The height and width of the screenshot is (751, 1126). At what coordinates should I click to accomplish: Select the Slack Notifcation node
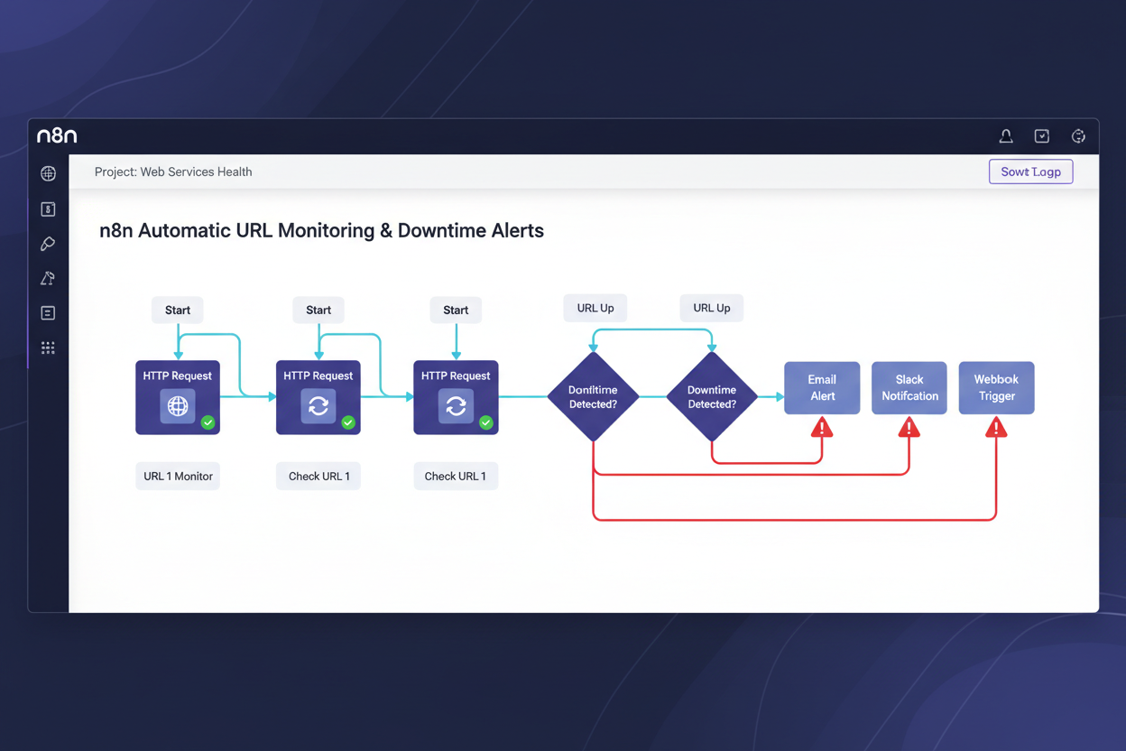click(909, 388)
